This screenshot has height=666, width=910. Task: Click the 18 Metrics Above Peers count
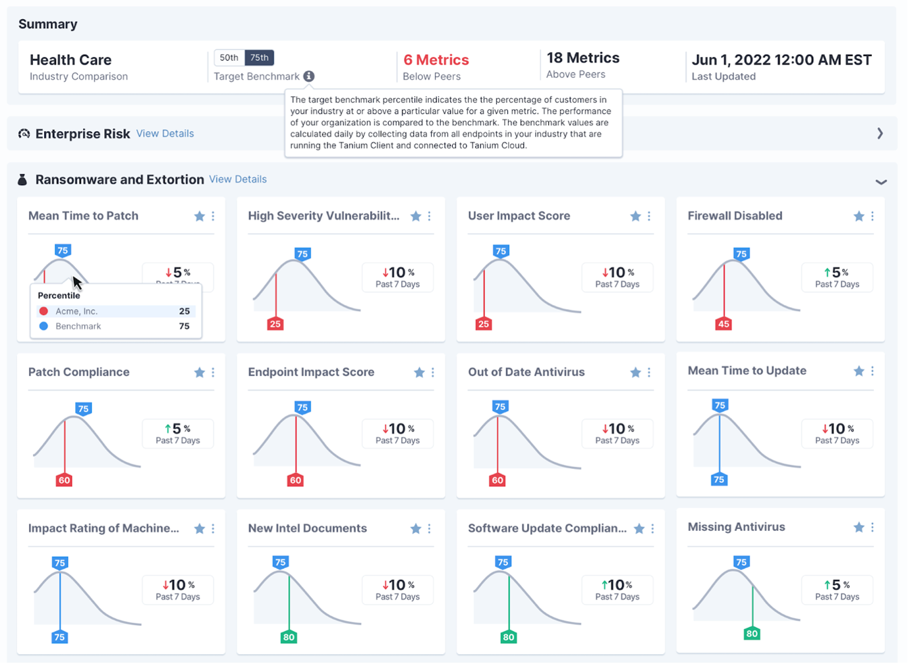pyautogui.click(x=583, y=58)
